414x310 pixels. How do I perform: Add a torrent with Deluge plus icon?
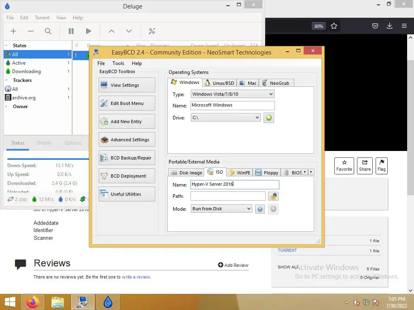coord(13,31)
